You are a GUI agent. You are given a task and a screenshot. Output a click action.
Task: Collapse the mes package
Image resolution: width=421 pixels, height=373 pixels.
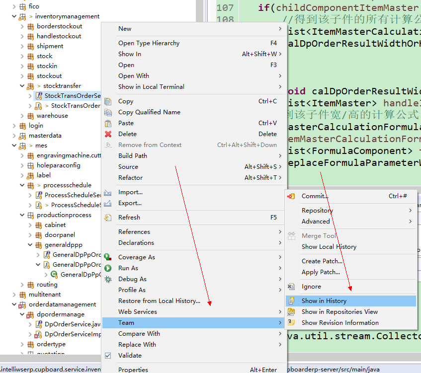tap(14, 146)
